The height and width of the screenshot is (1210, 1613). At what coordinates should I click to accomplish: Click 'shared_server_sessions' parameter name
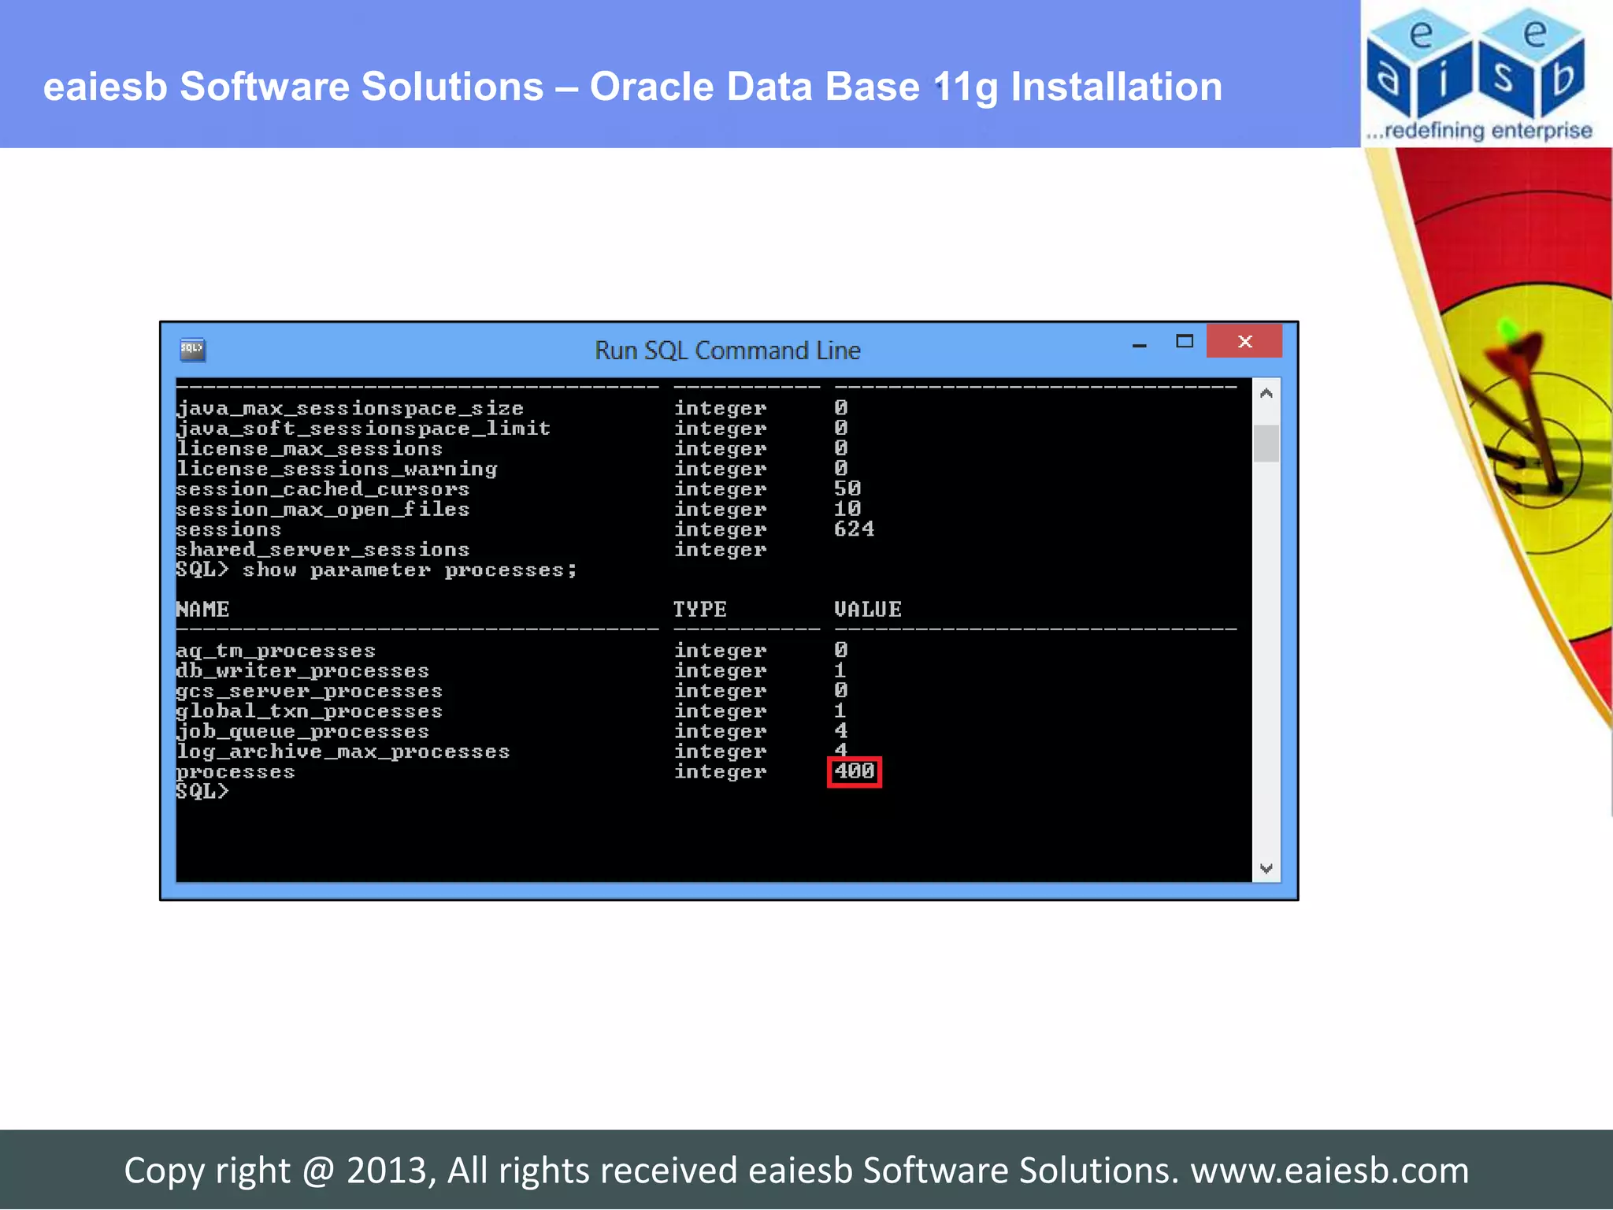[x=322, y=549]
